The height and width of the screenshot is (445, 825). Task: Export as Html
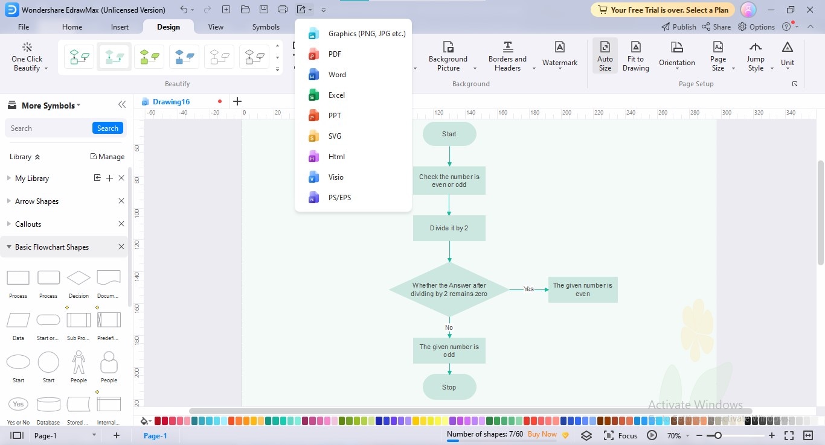pyautogui.click(x=353, y=157)
